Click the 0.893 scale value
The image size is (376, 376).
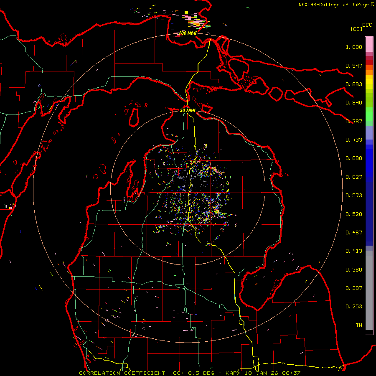coord(354,84)
